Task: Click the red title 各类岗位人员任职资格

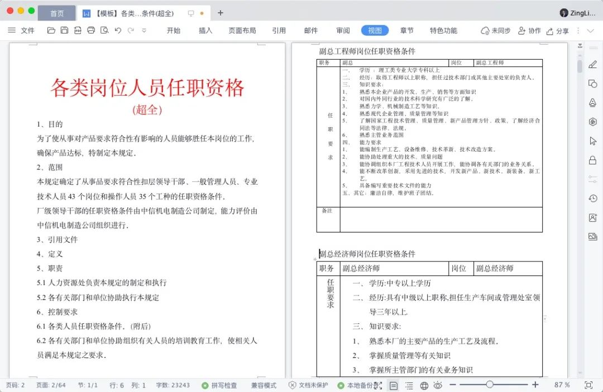Action: pyautogui.click(x=147, y=88)
